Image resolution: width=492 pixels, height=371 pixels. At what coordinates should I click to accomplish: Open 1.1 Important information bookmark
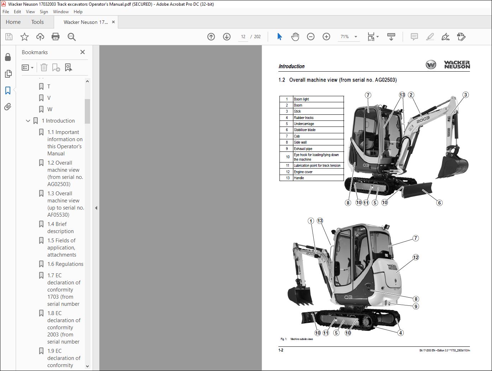[x=64, y=143]
